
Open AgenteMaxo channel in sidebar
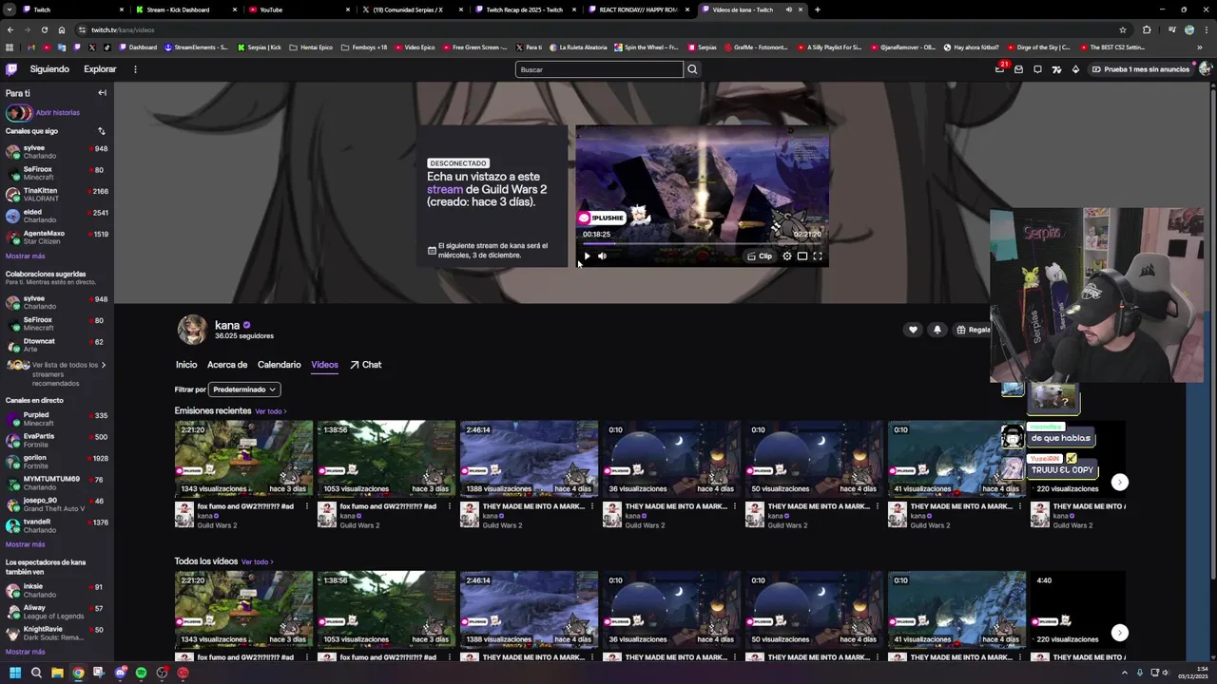coord(57,237)
